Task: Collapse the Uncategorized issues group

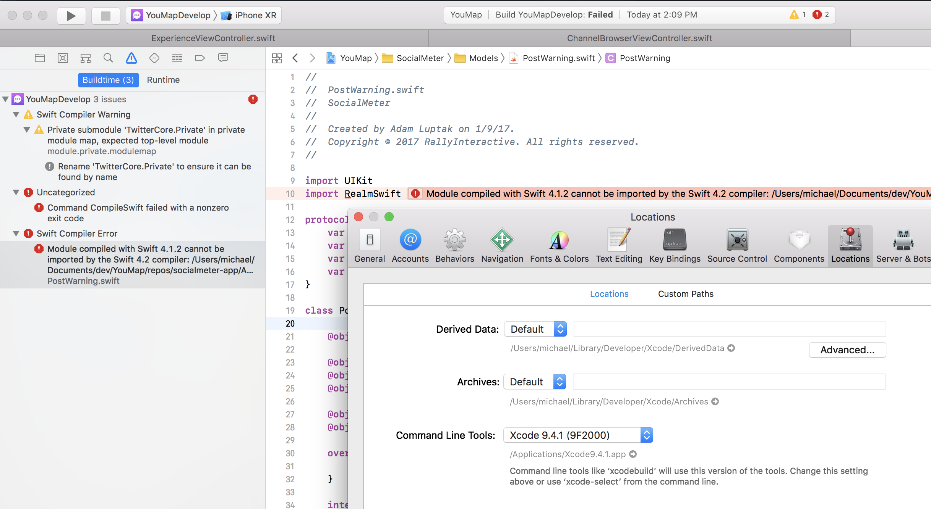Action: (x=16, y=192)
